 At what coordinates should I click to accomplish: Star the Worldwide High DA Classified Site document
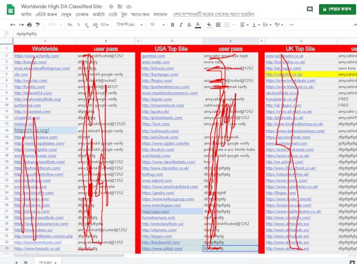click(111, 7)
